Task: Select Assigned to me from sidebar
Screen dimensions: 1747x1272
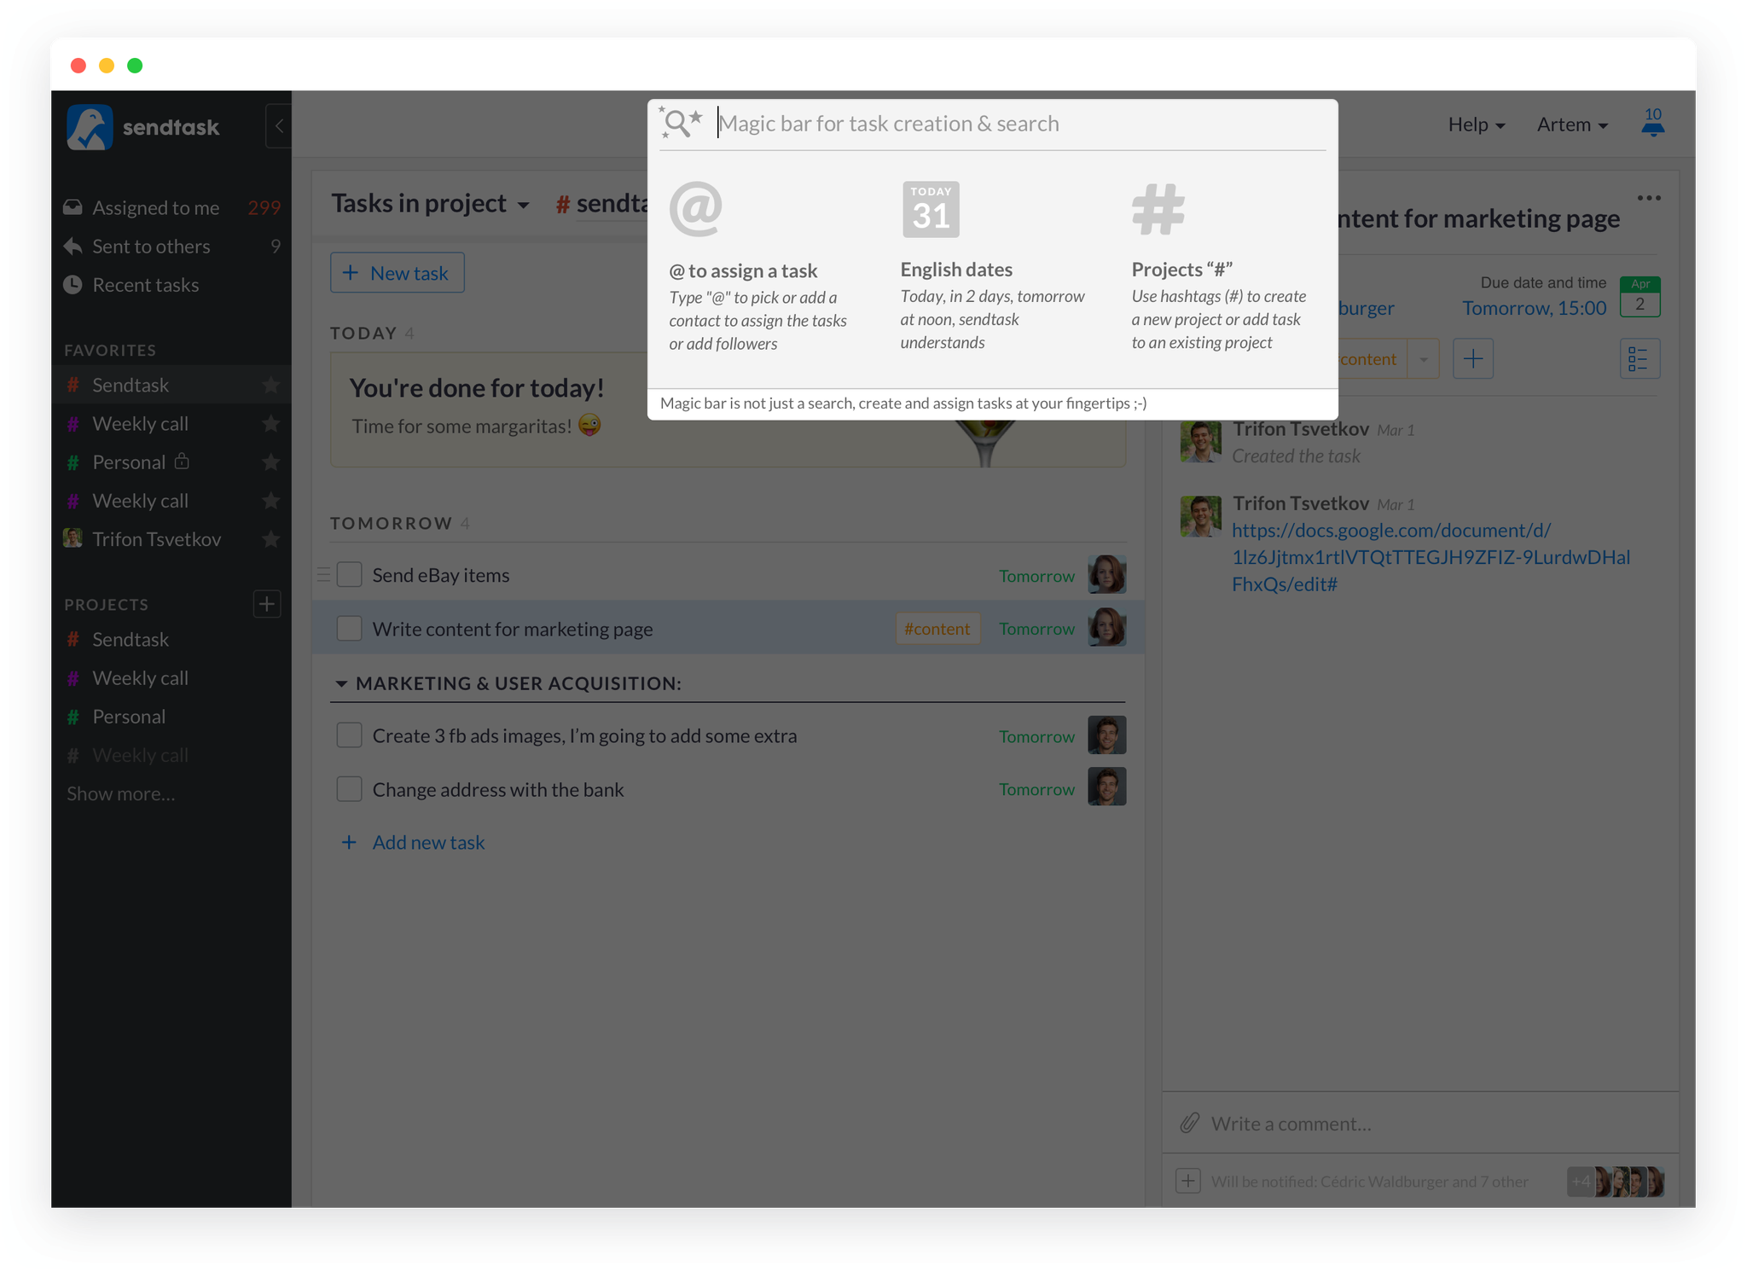Action: pyautogui.click(x=156, y=206)
